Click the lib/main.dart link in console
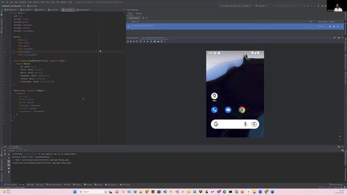Screen dimensions: 347x195 [x=30, y=154]
